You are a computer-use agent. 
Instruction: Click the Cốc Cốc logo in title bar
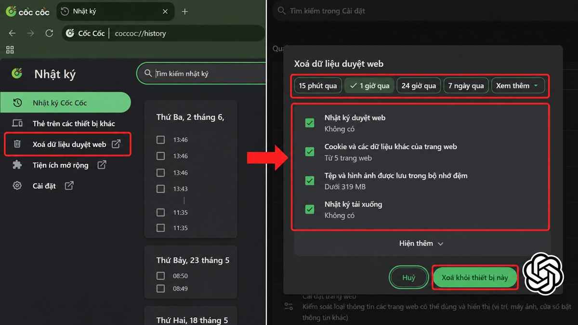(27, 12)
